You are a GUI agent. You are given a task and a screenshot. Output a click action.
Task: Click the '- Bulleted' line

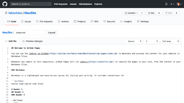[x=17, y=100]
